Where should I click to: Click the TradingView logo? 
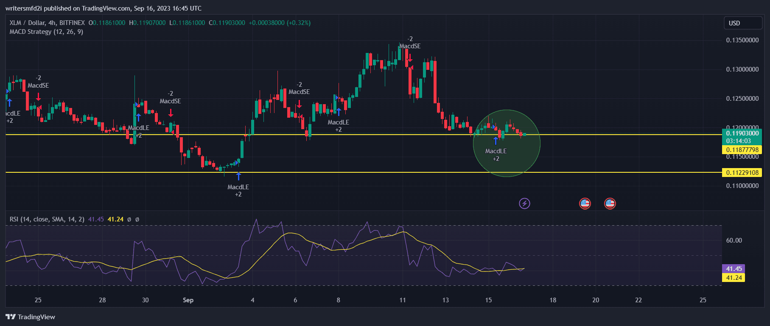coord(31,317)
